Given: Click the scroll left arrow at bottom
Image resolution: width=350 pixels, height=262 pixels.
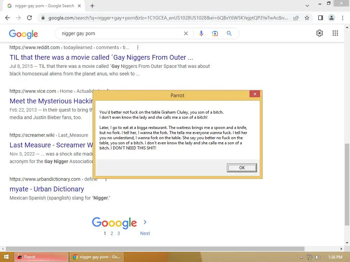Looking at the screenshot, I should 3,249.
